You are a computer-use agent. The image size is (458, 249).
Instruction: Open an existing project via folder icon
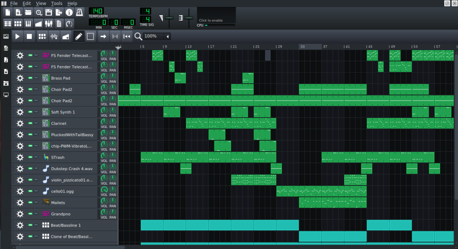(28, 12)
